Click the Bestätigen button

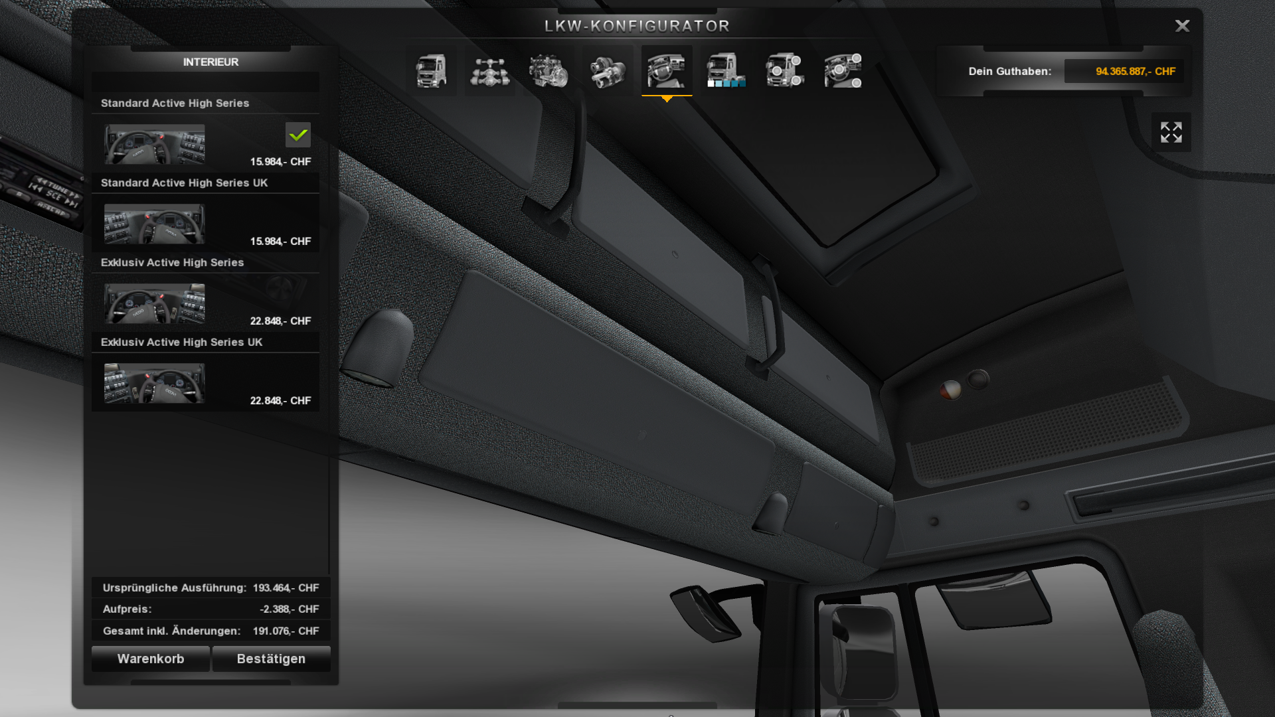click(271, 659)
